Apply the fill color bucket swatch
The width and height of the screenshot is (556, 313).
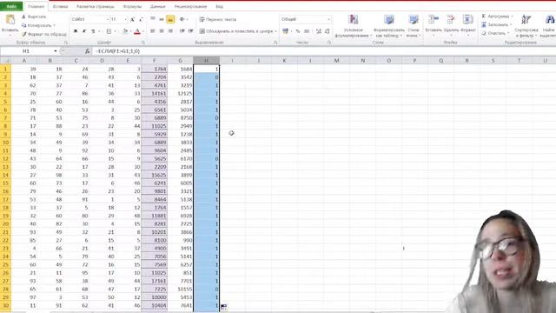tap(125, 31)
